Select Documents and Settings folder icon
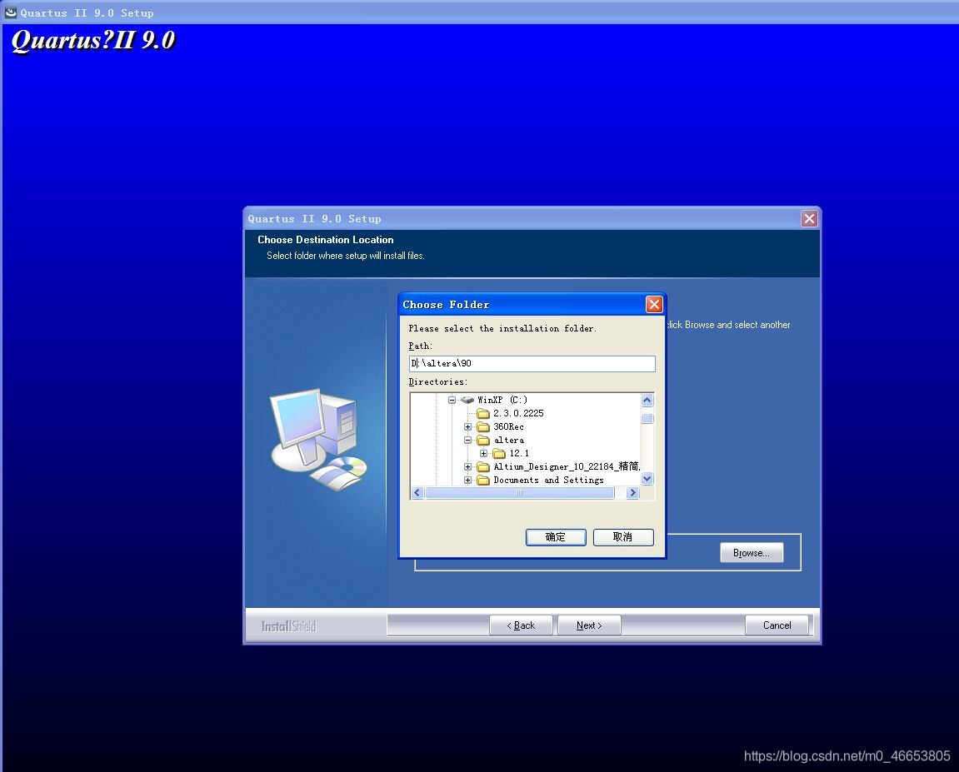This screenshot has width=959, height=772. (x=483, y=481)
